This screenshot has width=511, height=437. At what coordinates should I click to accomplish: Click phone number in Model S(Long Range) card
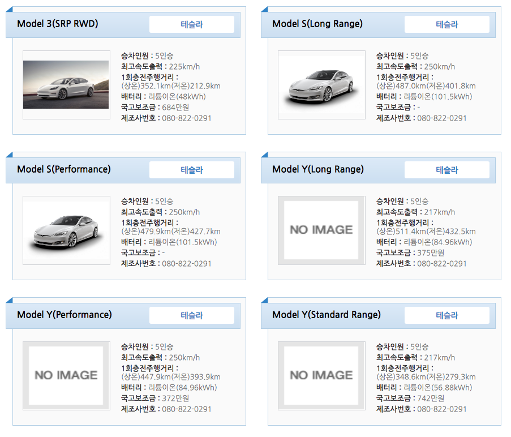pos(442,118)
